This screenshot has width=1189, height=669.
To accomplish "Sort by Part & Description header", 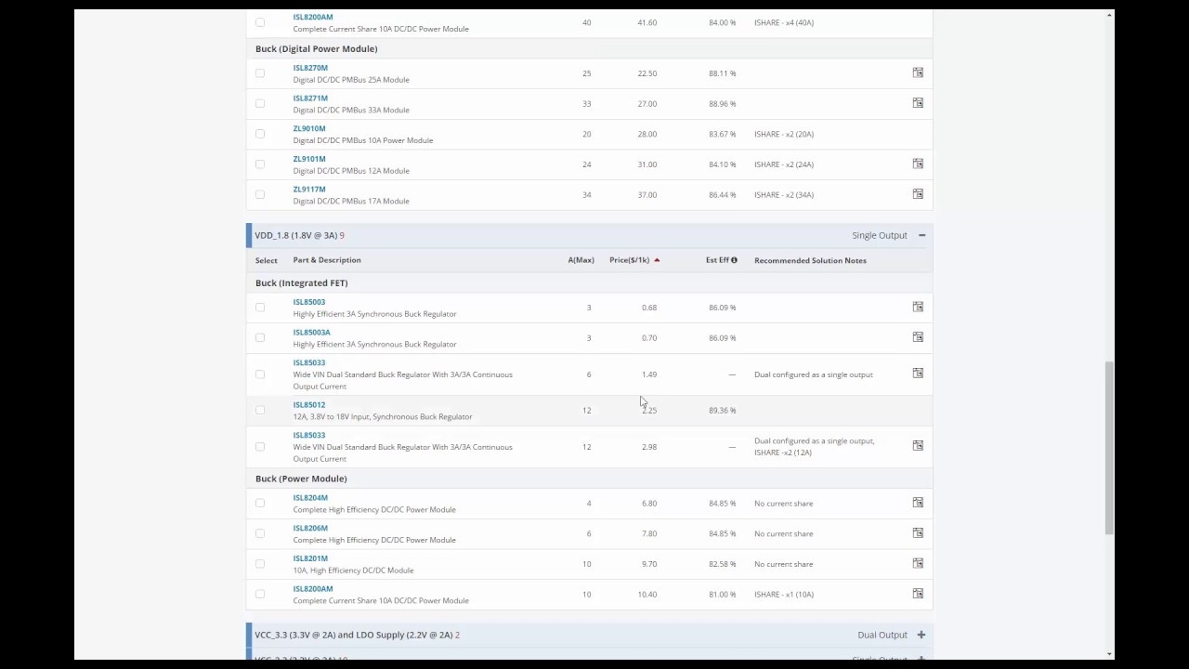I will pos(327,260).
